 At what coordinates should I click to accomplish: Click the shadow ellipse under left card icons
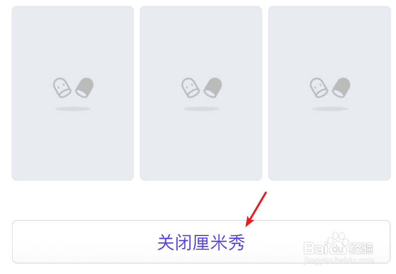73,109
